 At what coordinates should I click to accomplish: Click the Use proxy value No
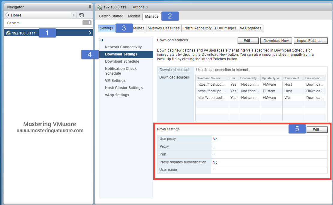pyautogui.click(x=215, y=139)
